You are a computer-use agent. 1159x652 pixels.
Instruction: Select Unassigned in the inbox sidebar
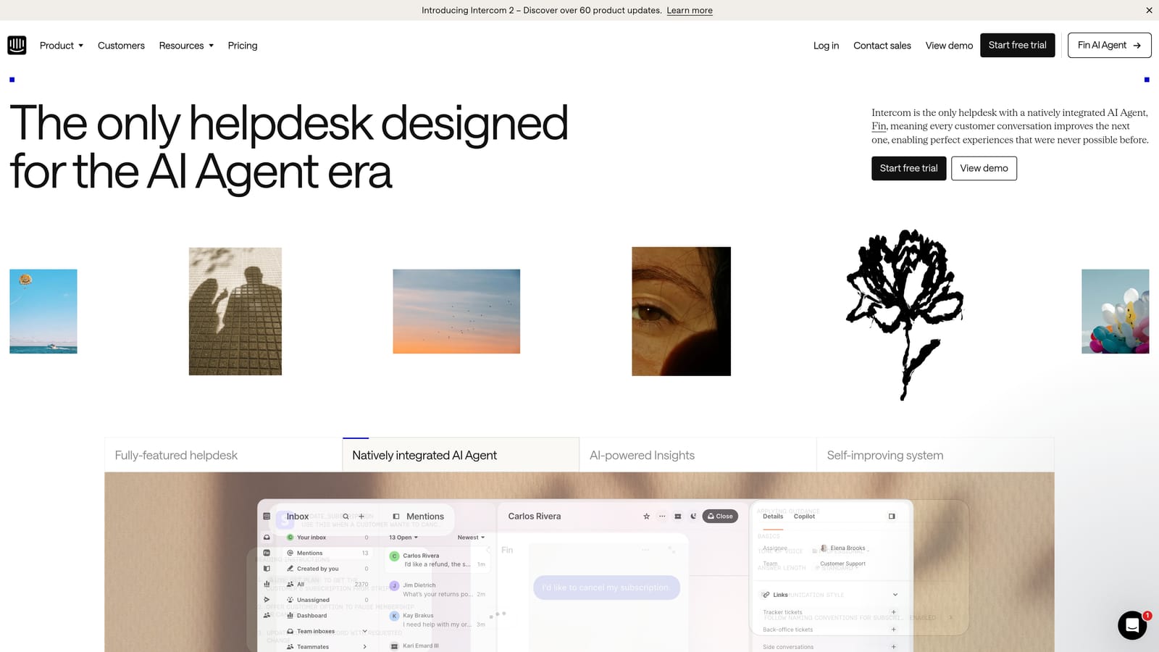tap(327, 600)
